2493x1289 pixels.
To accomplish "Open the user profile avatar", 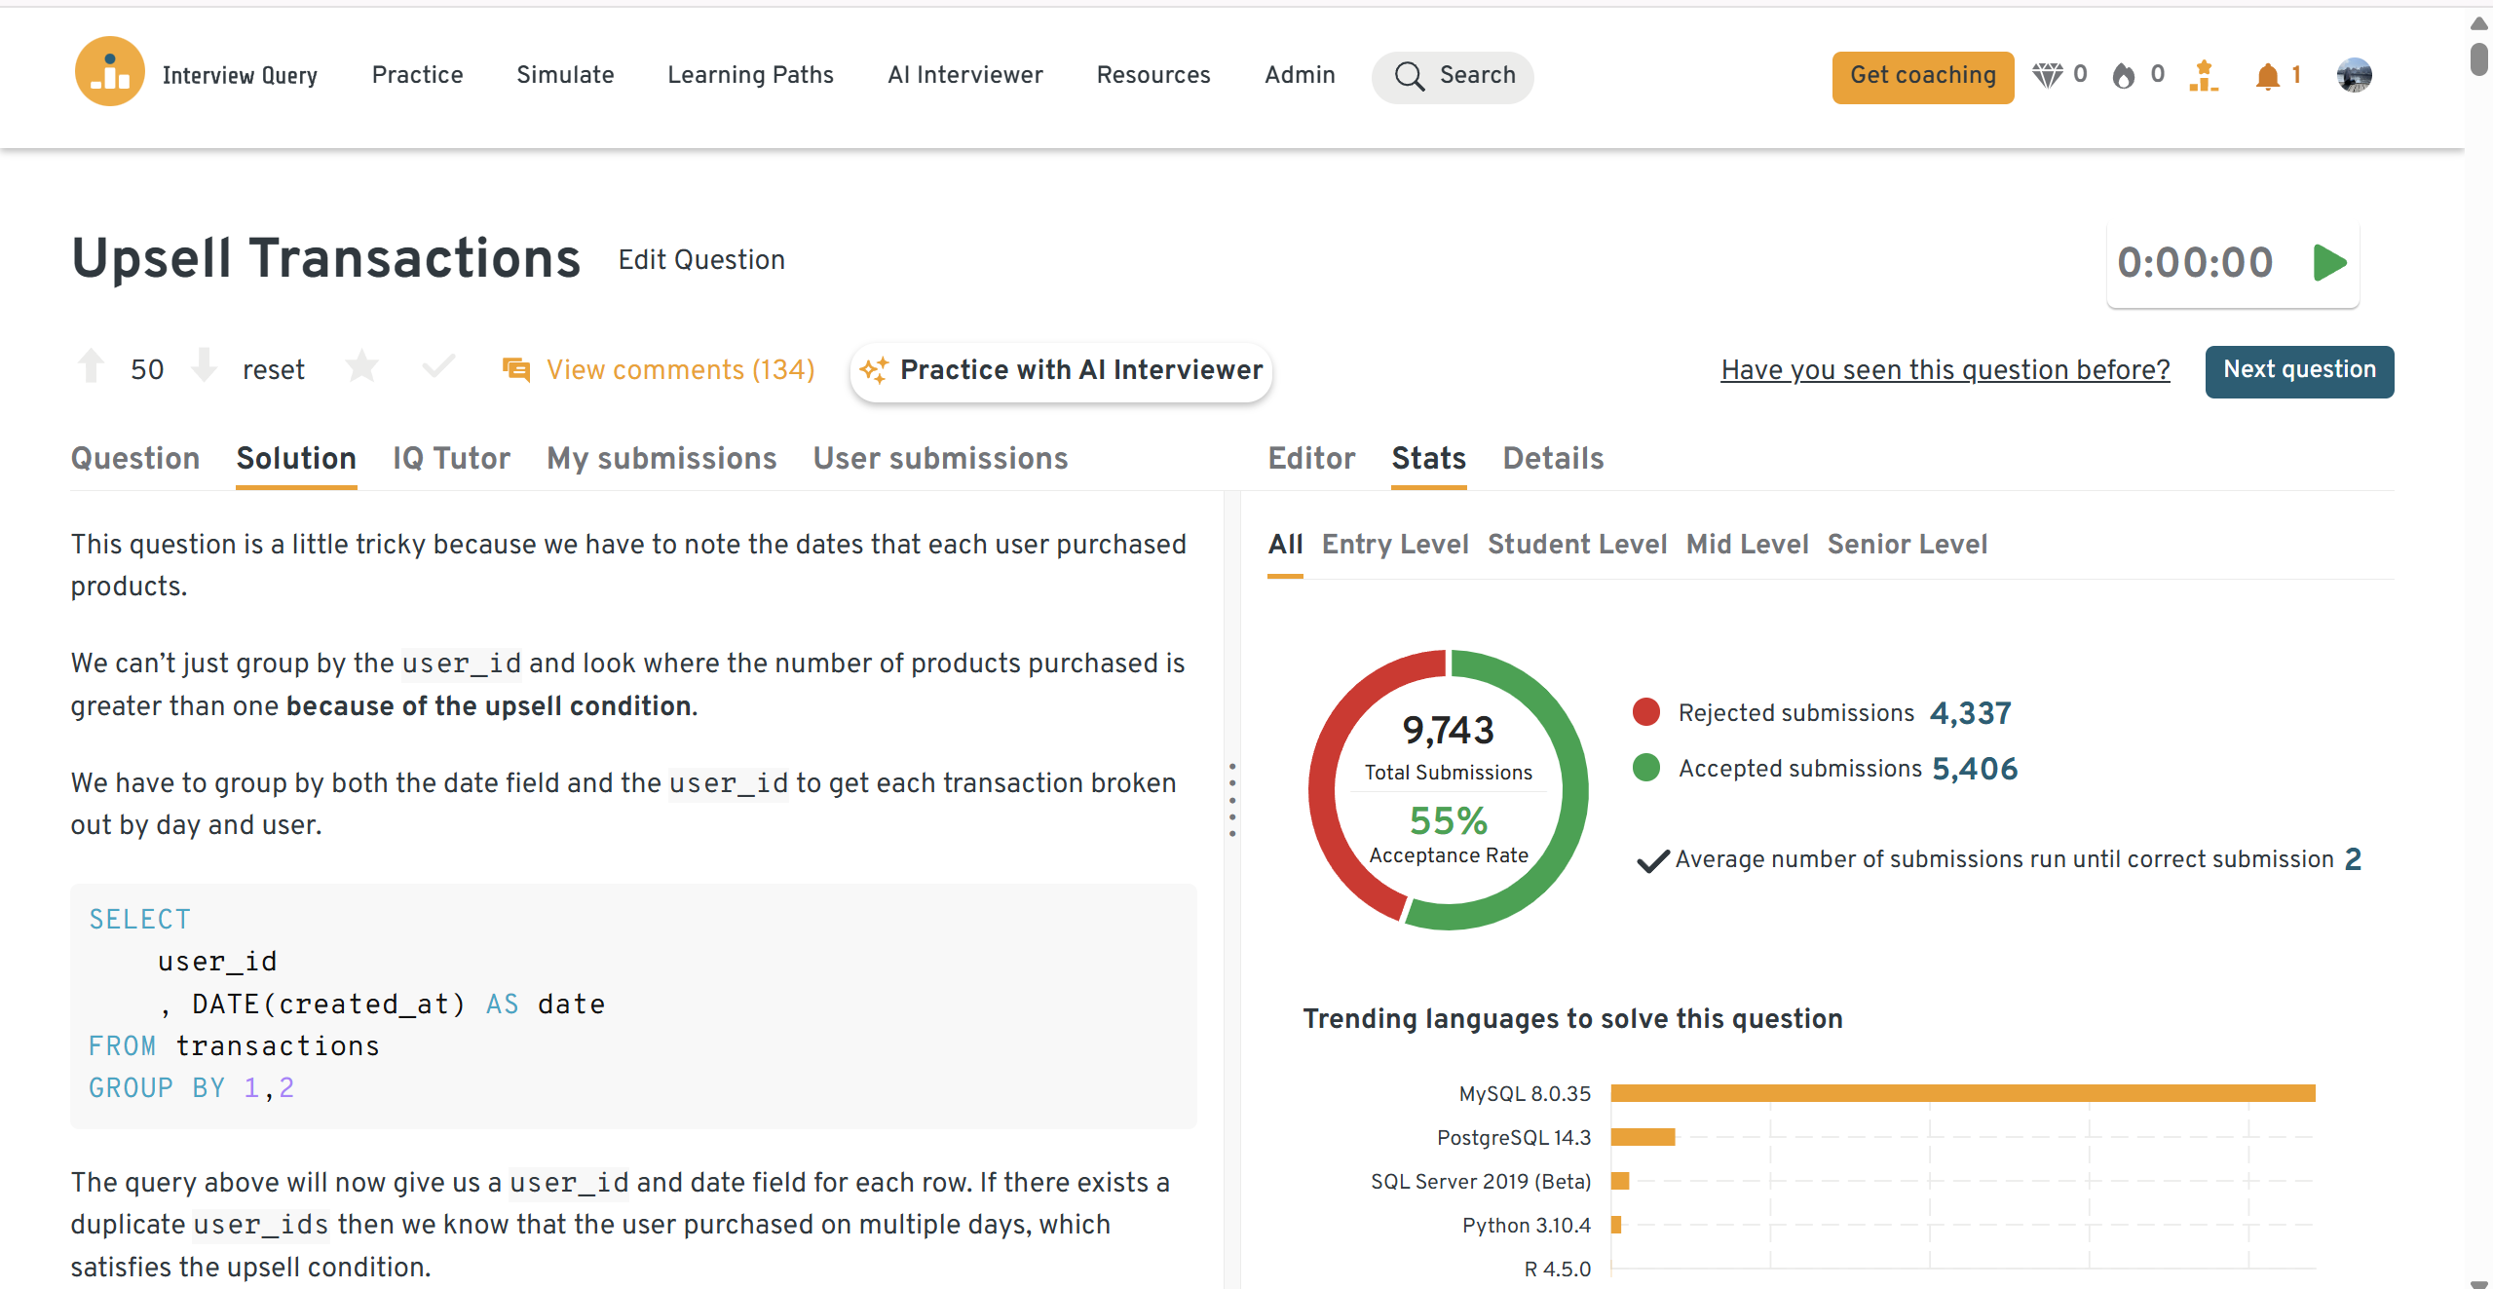I will [2354, 75].
